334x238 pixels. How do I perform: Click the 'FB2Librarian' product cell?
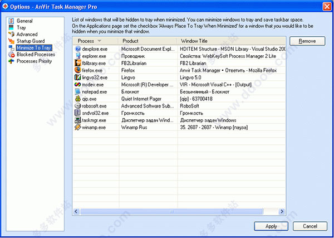click(x=134, y=63)
